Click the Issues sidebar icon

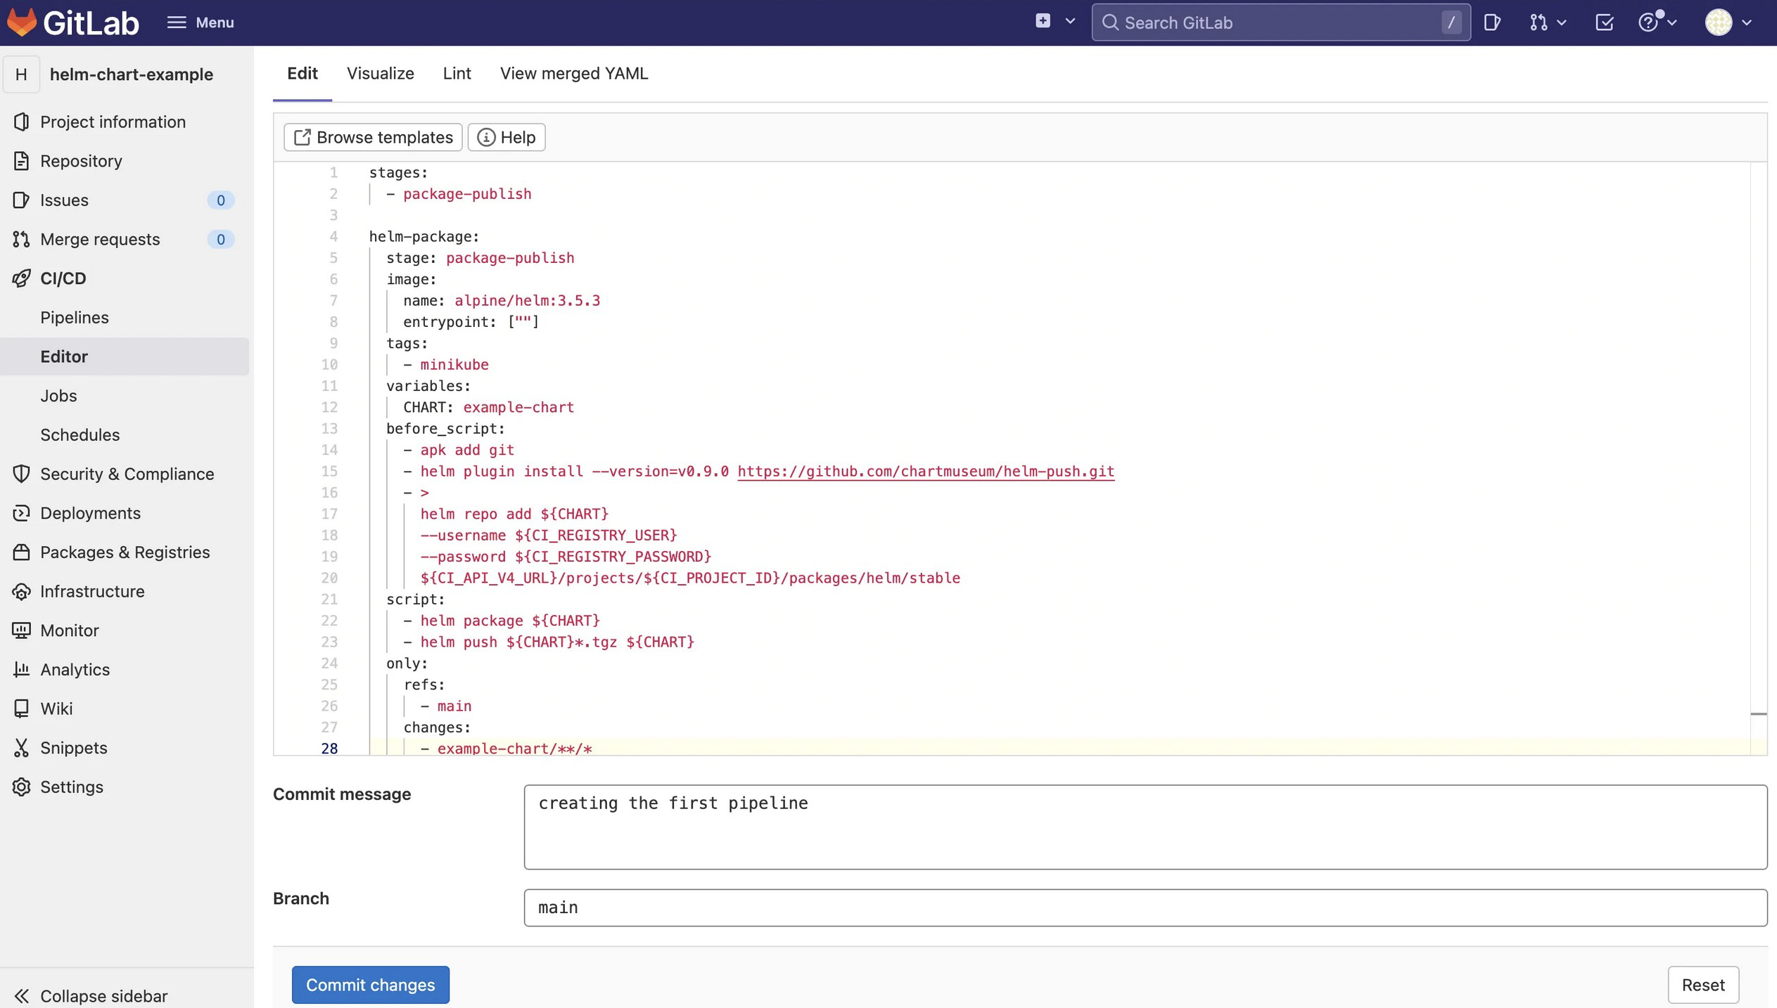tap(21, 200)
